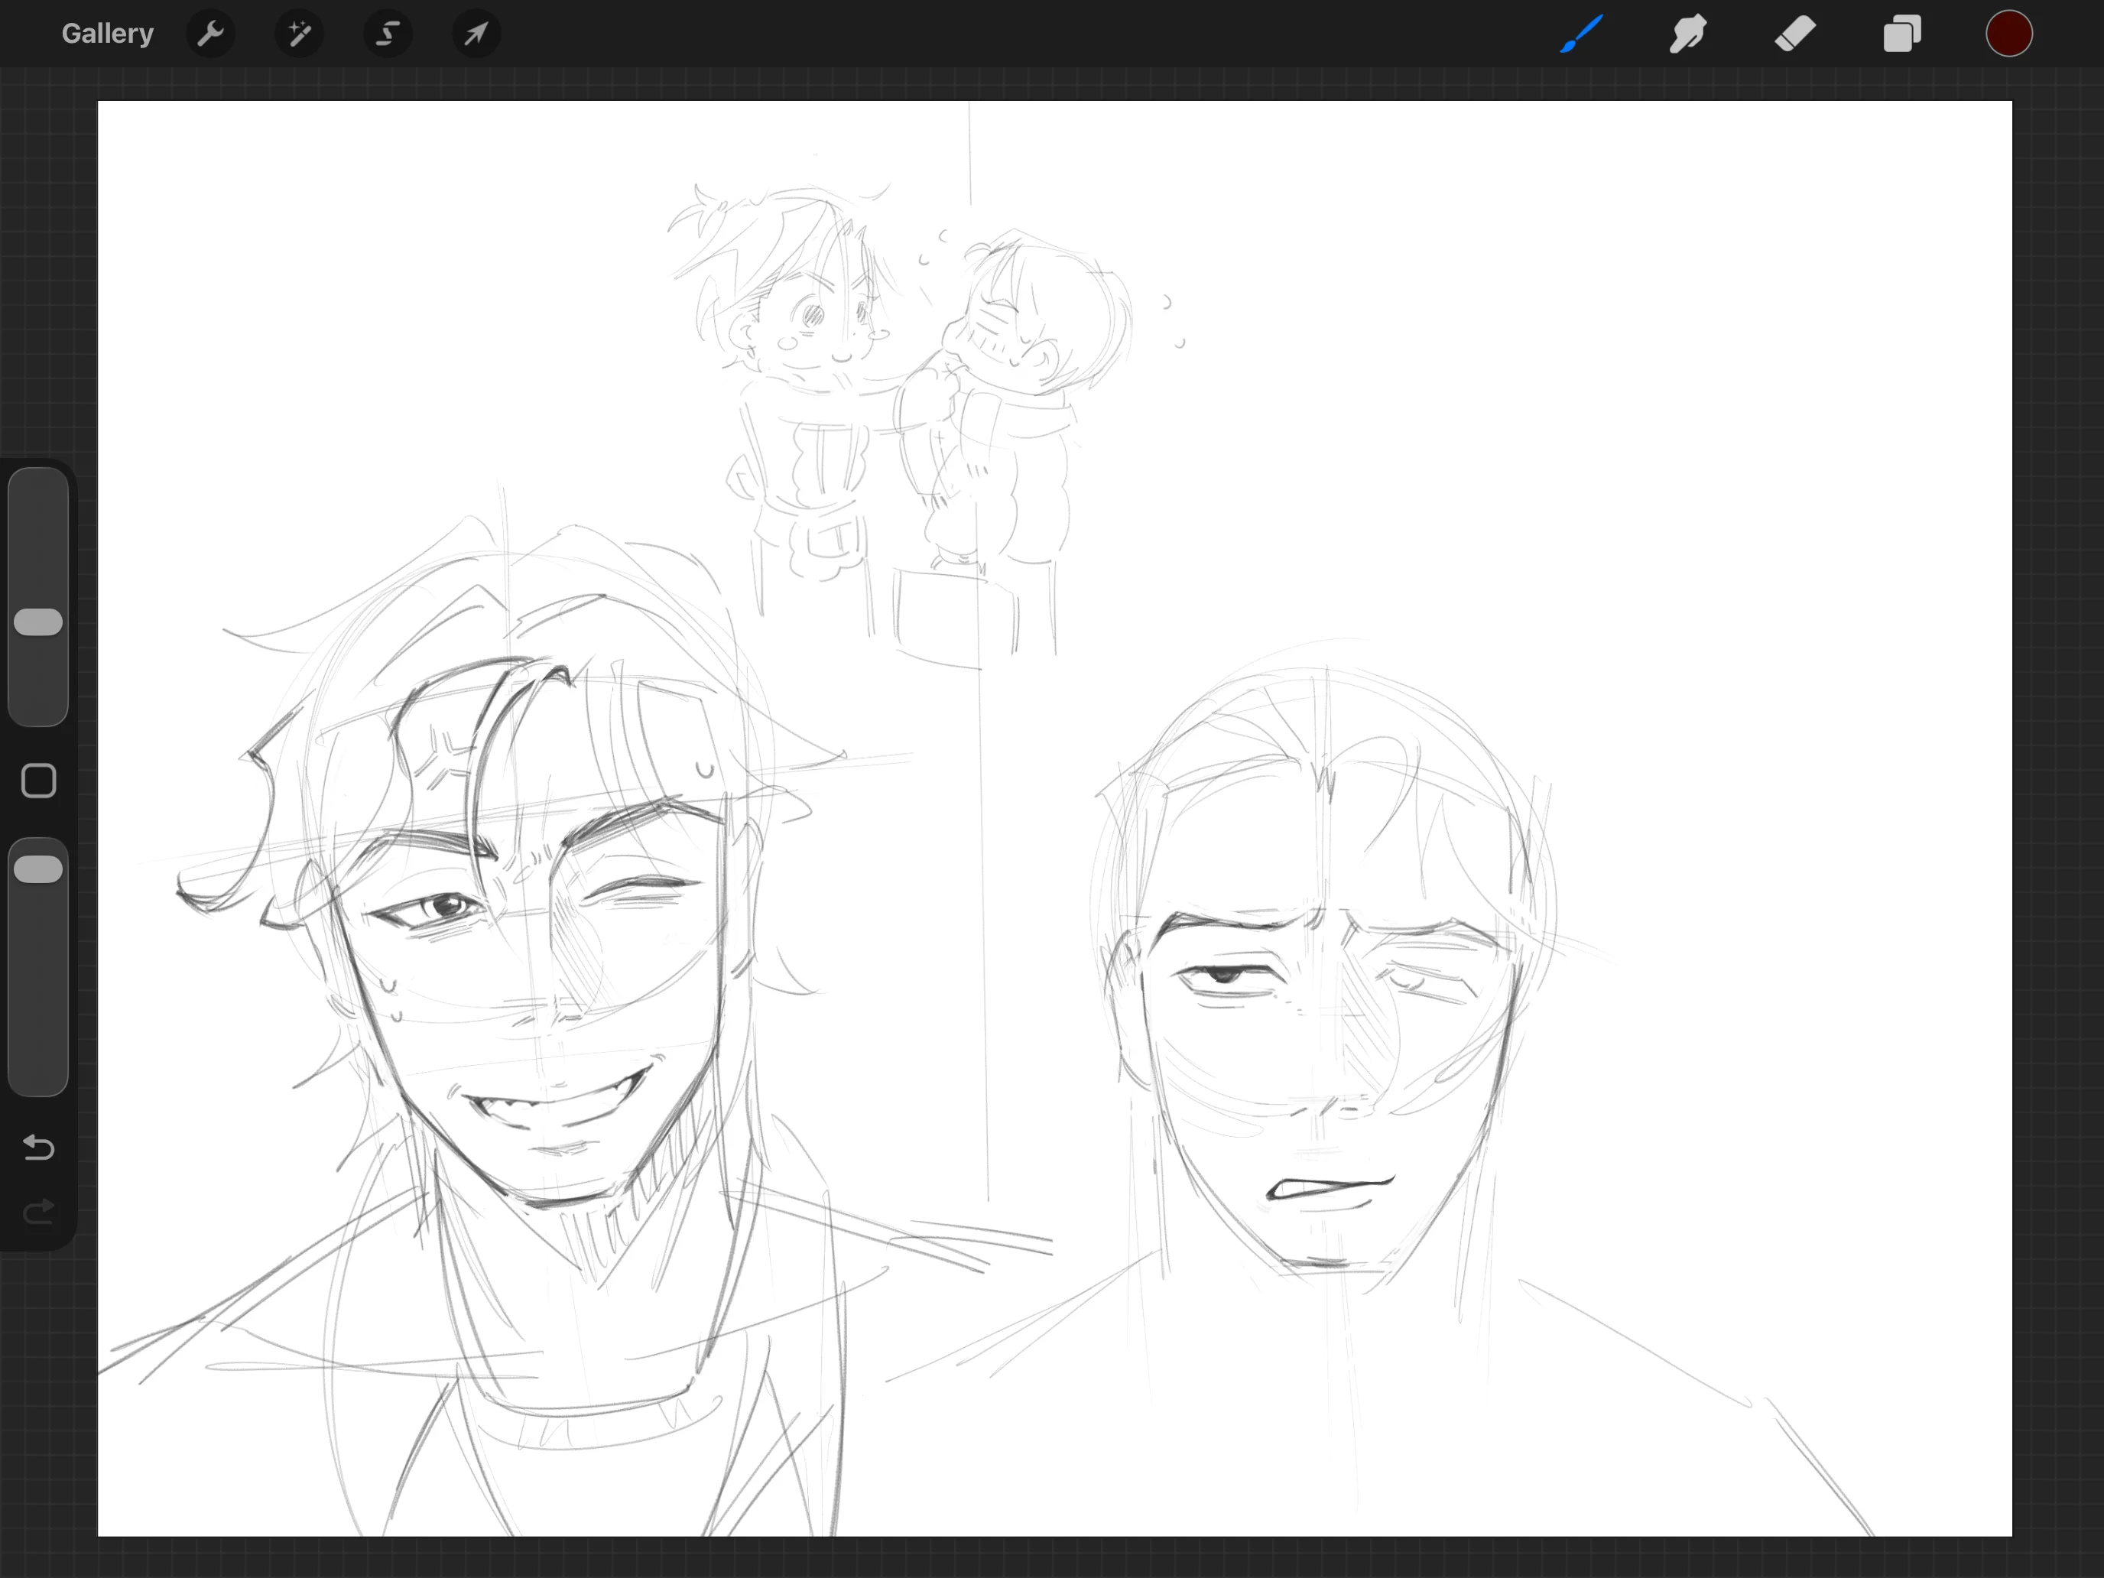The width and height of the screenshot is (2104, 1578).
Task: Click the brush opacity slider handle
Action: click(x=38, y=869)
